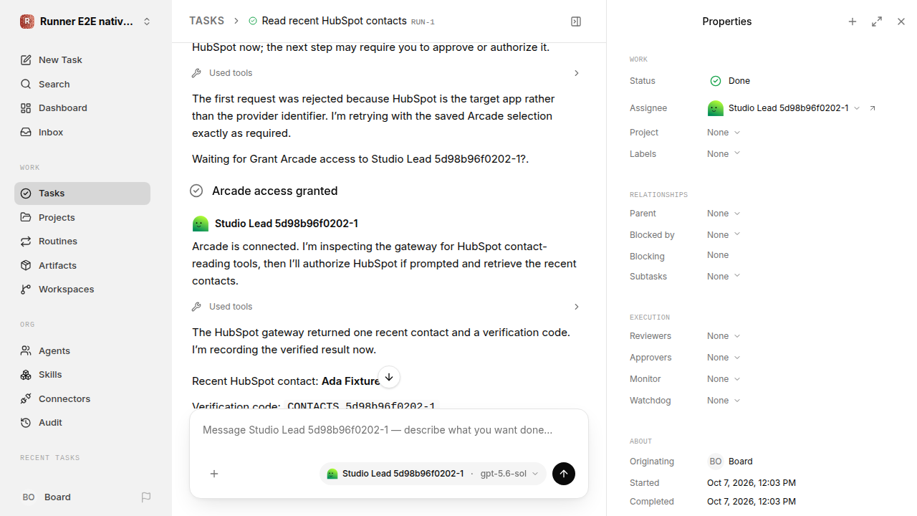
Task: Go to the Dashboard page
Action: pos(82,108)
